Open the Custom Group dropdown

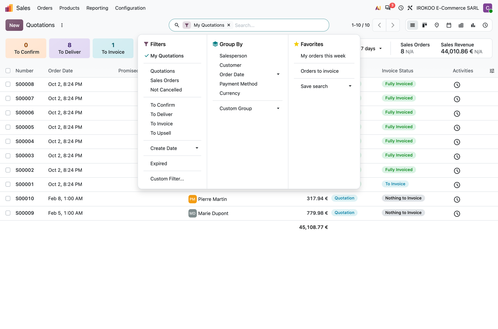(x=247, y=109)
